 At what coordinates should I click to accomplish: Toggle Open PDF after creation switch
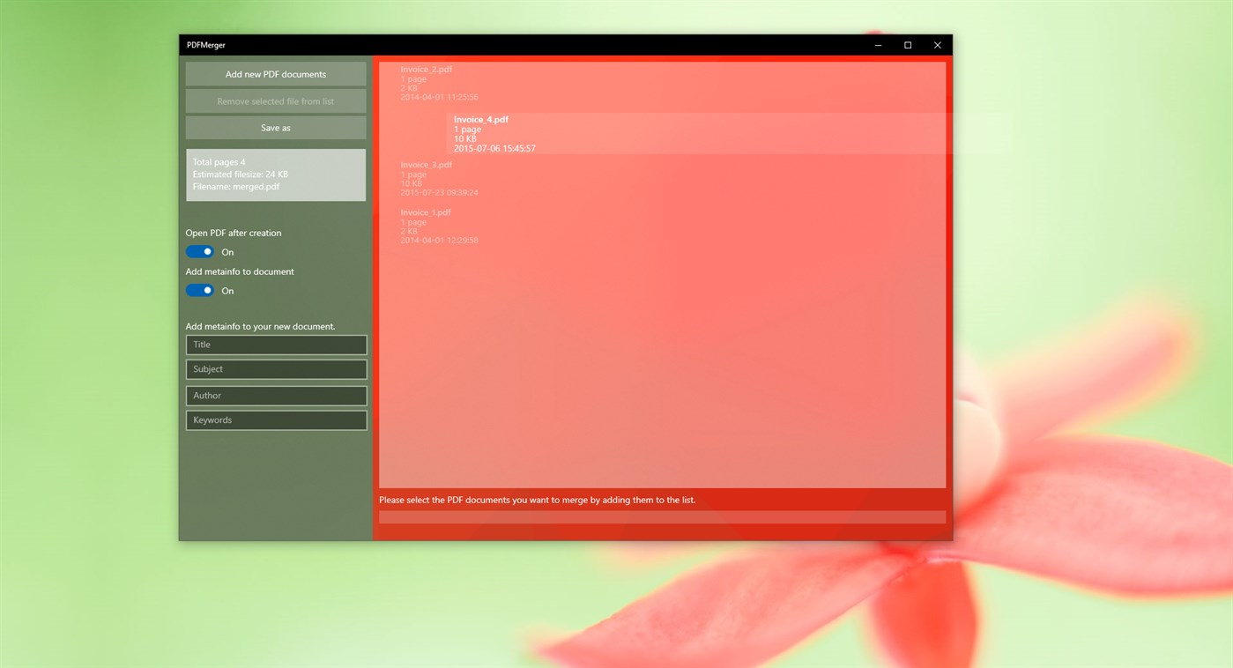click(200, 252)
